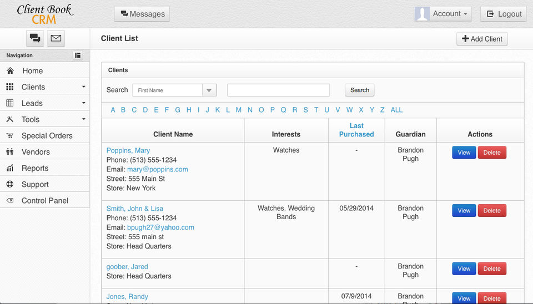The image size is (533, 304).
Task: Click Add Client button
Action: [482, 39]
